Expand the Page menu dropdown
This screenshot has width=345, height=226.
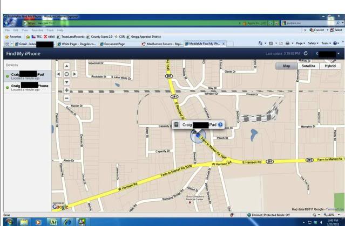pos(301,44)
